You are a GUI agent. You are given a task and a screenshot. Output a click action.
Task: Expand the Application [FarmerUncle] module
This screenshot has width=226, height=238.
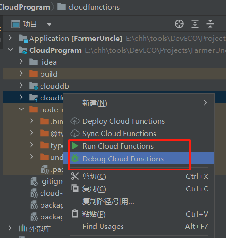tap(10, 38)
